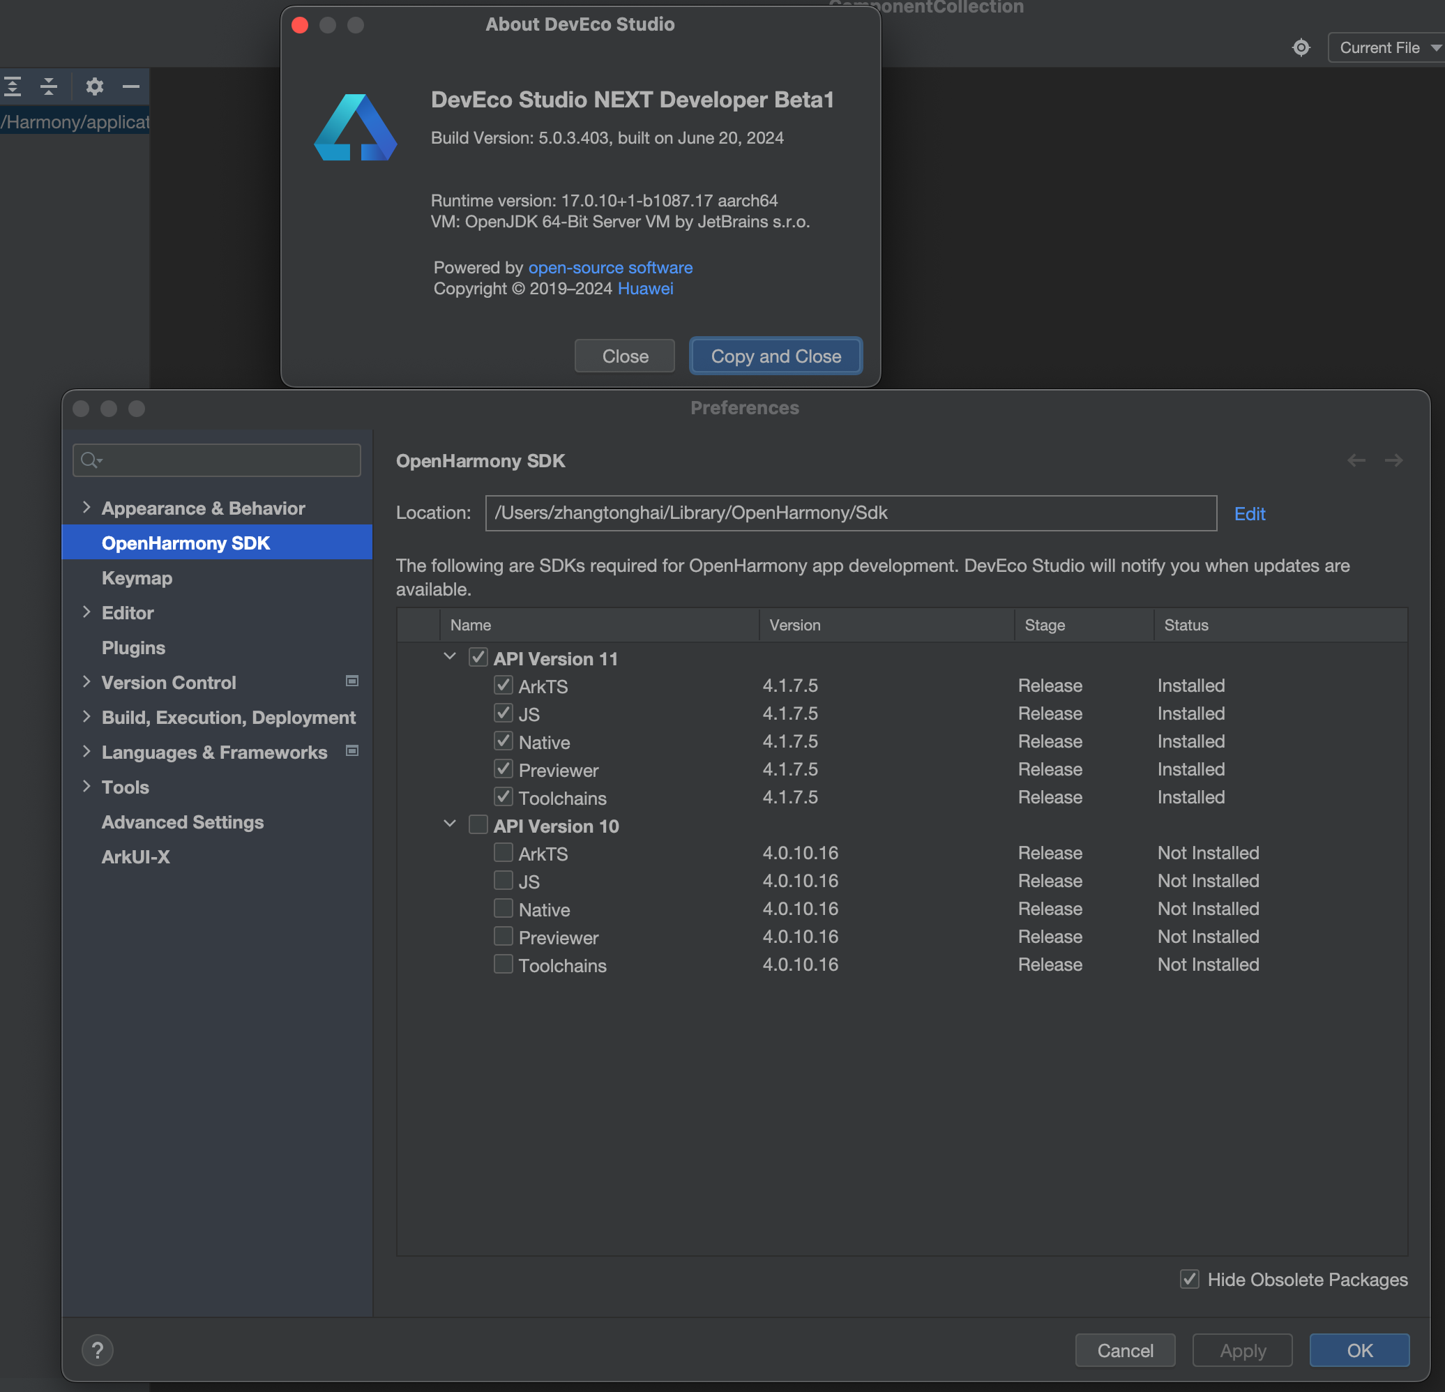Viewport: 1445px width, 1392px height.
Task: Click the Expand All icon in tool window
Action: (13, 86)
